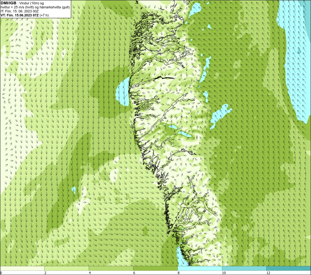Click the legend scale value "10"

(x=224, y=273)
